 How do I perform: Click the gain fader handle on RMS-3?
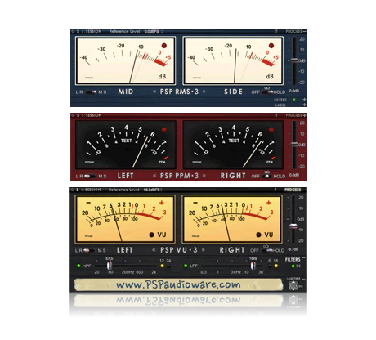294,60
